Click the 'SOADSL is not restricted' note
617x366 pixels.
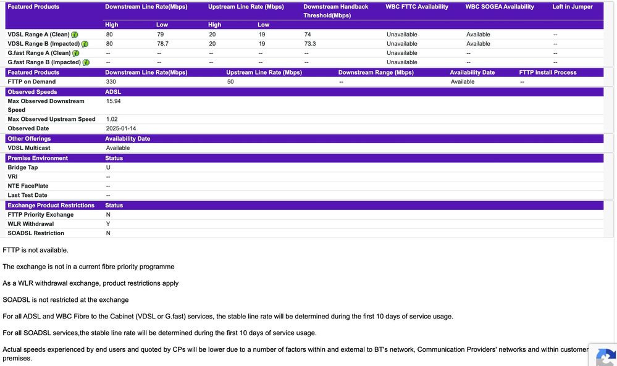coord(65,300)
